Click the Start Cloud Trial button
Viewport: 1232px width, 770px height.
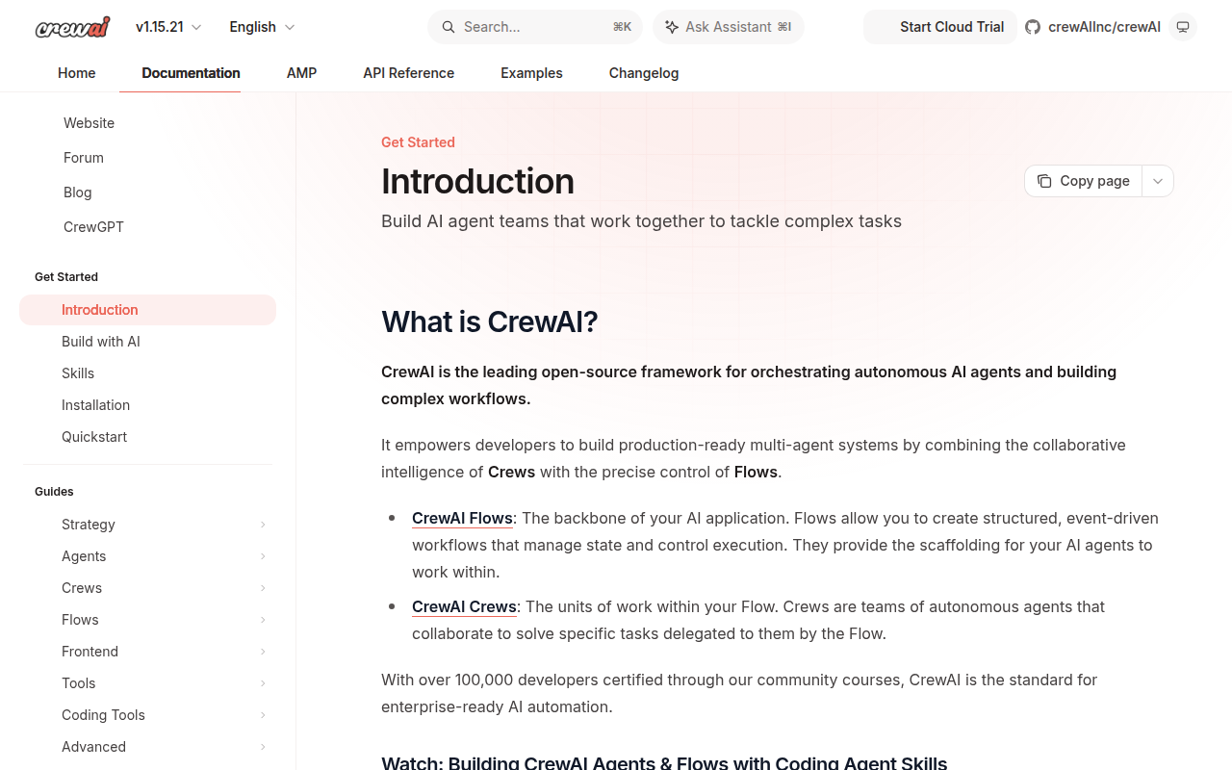click(940, 27)
